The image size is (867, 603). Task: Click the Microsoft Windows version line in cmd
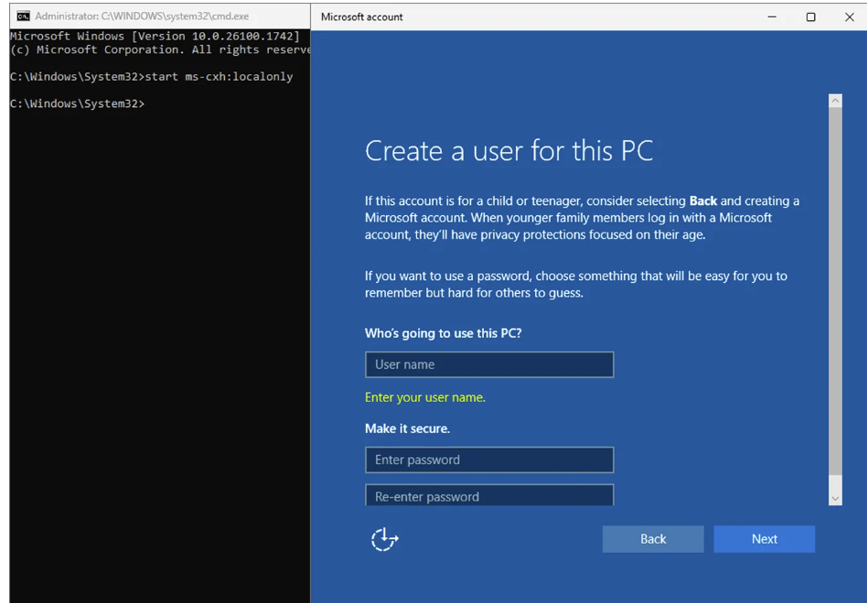click(x=155, y=36)
